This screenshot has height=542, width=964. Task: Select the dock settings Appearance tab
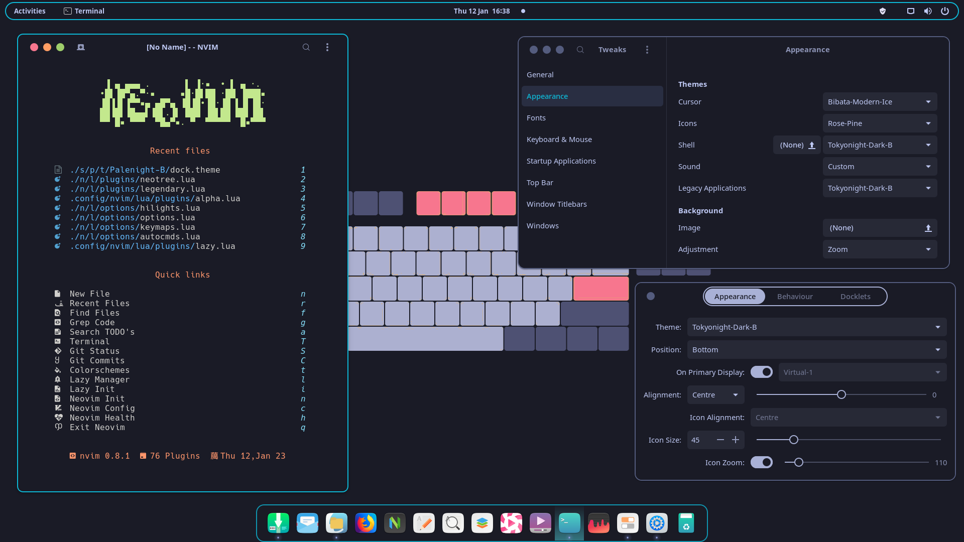point(735,297)
